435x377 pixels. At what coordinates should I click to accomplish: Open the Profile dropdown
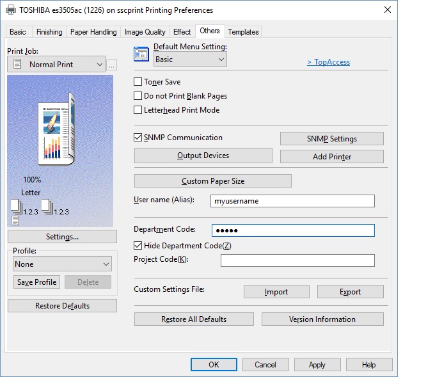coord(62,264)
